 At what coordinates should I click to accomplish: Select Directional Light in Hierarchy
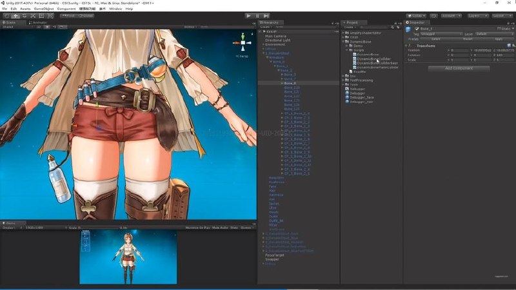278,41
